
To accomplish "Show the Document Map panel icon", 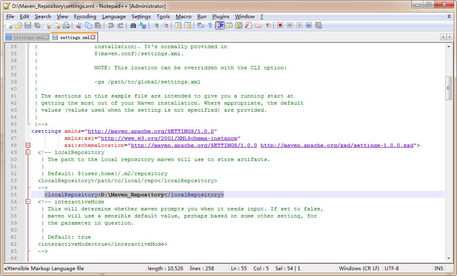I will [239, 26].
